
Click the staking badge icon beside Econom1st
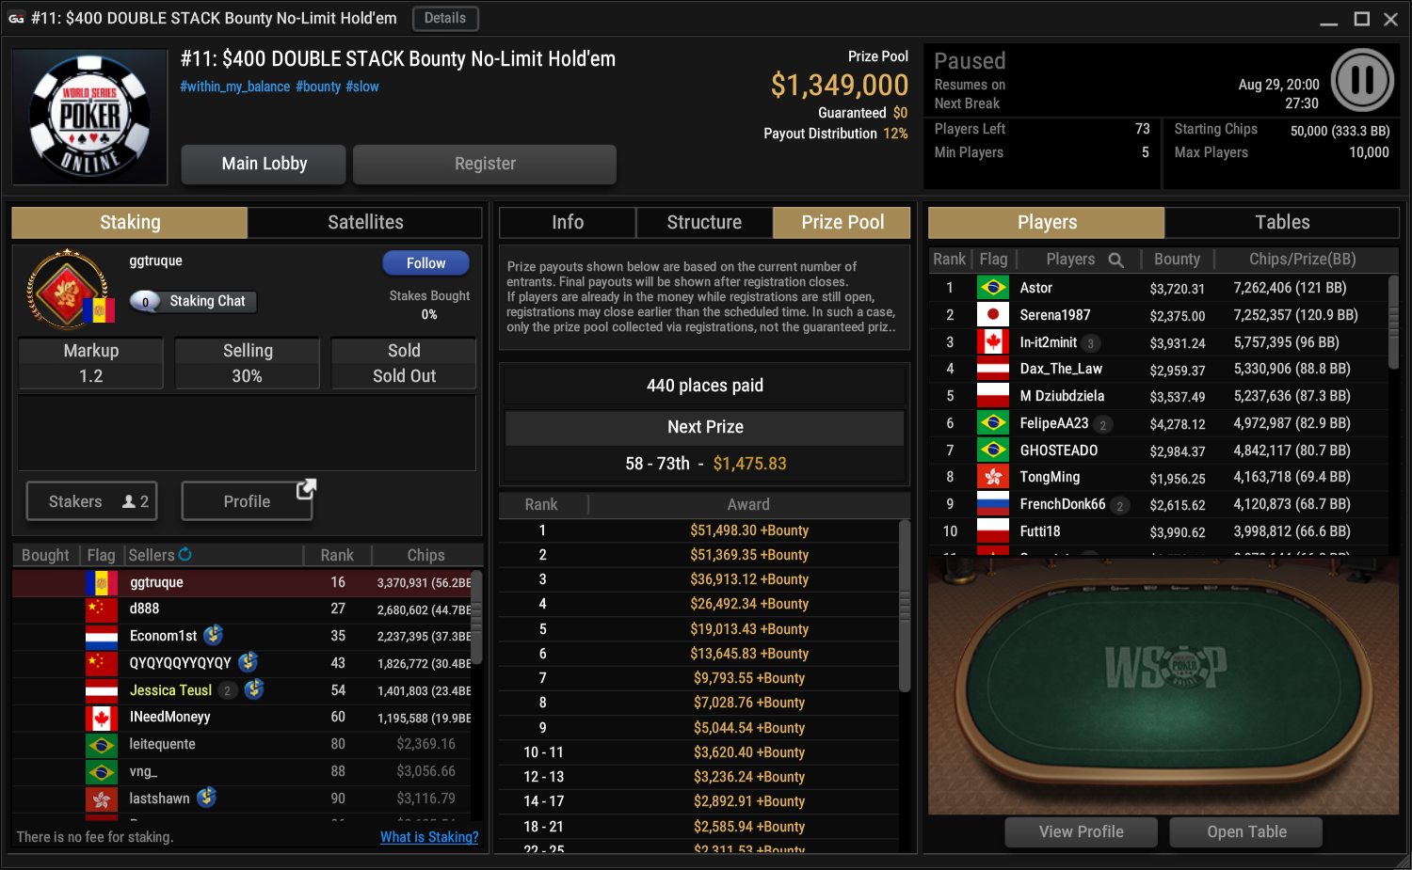tap(214, 635)
